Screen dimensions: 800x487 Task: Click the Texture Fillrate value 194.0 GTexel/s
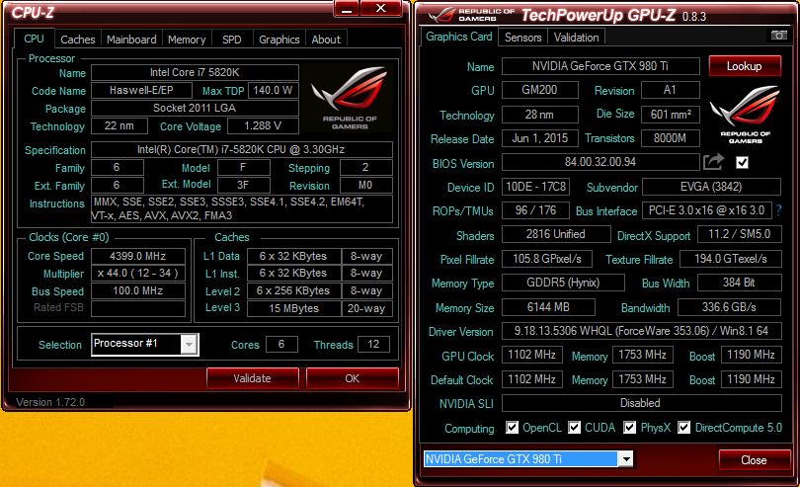pos(731,259)
